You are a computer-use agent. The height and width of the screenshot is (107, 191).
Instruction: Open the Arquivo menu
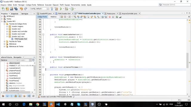tap(3, 5)
